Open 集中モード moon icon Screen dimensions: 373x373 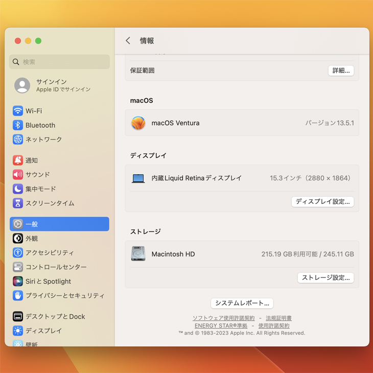pyautogui.click(x=18, y=189)
